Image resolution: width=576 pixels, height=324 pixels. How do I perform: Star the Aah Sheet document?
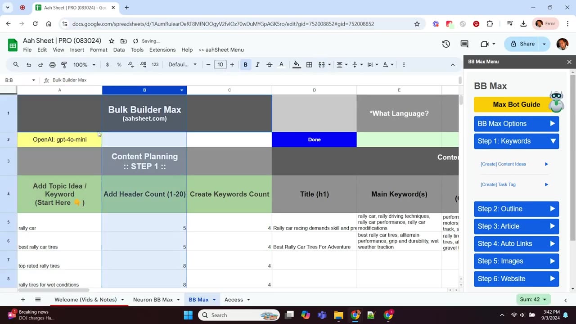(111, 41)
